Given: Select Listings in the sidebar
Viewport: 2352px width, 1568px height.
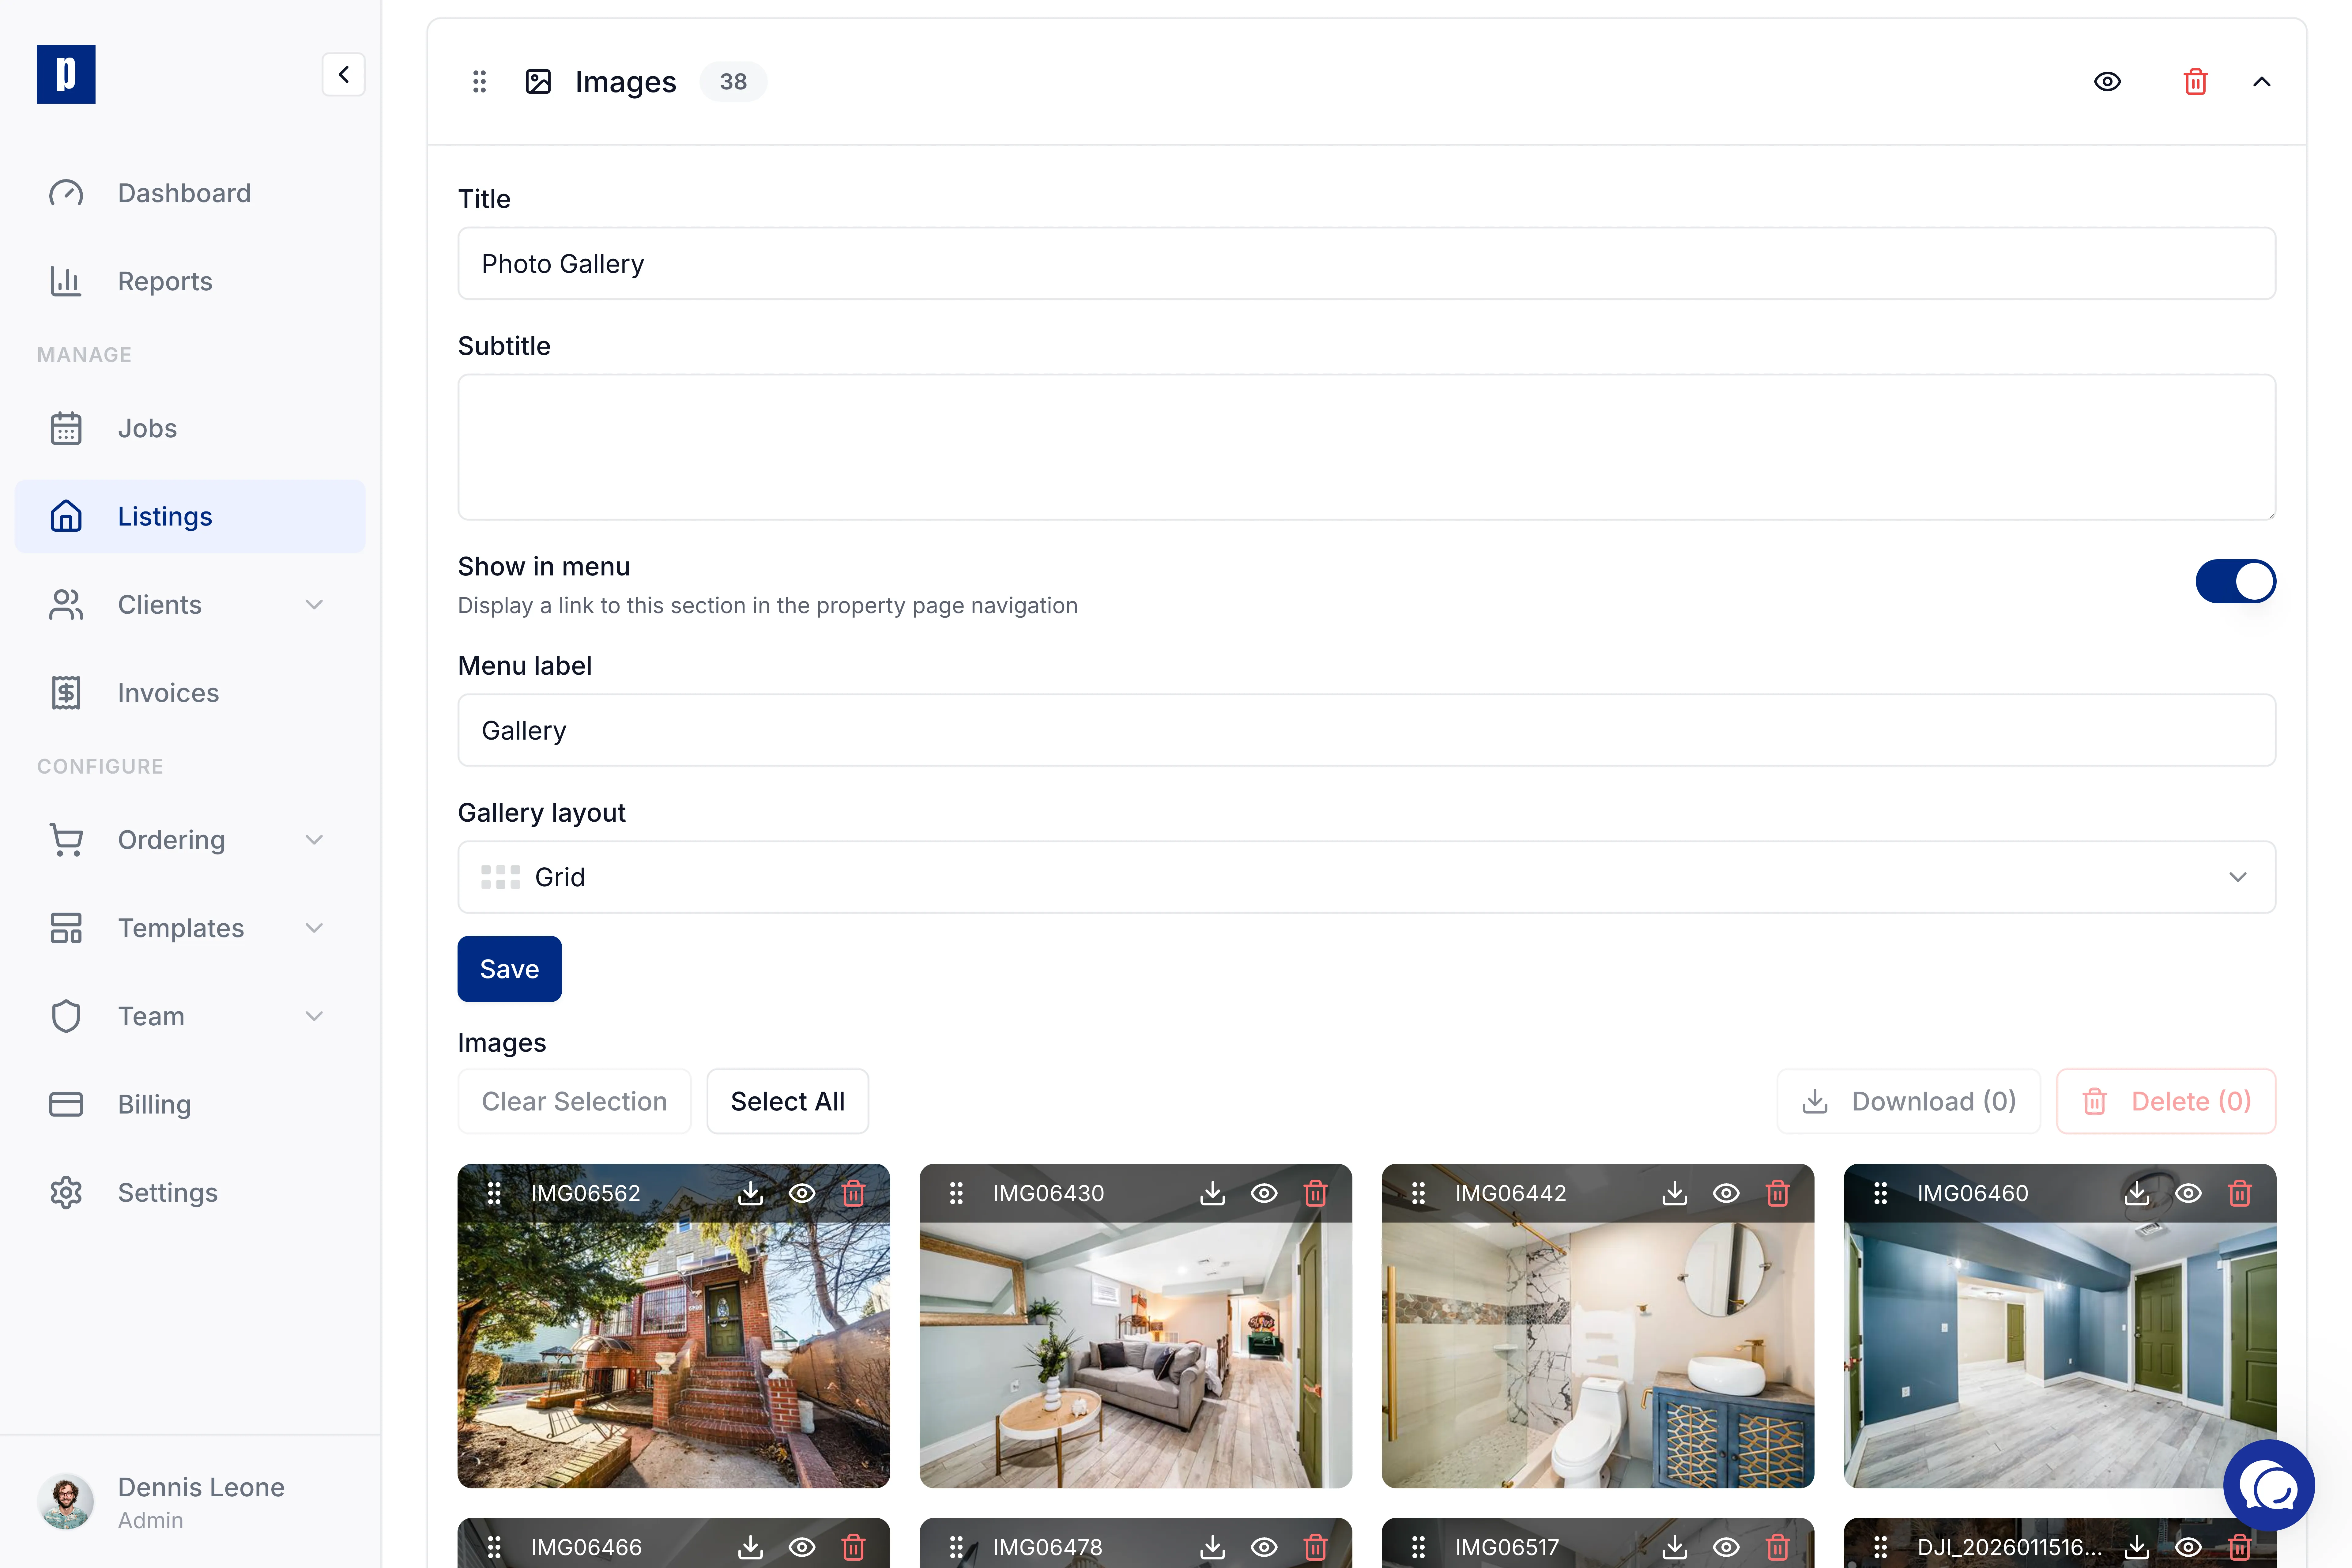Looking at the screenshot, I should 190,516.
